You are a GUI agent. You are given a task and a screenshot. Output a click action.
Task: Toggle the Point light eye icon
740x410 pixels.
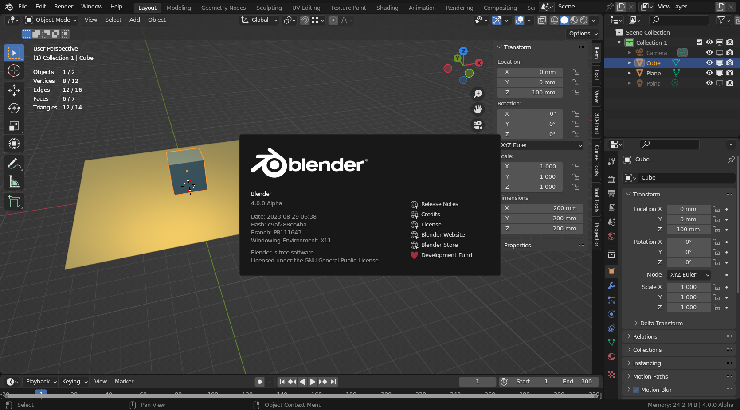[709, 83]
